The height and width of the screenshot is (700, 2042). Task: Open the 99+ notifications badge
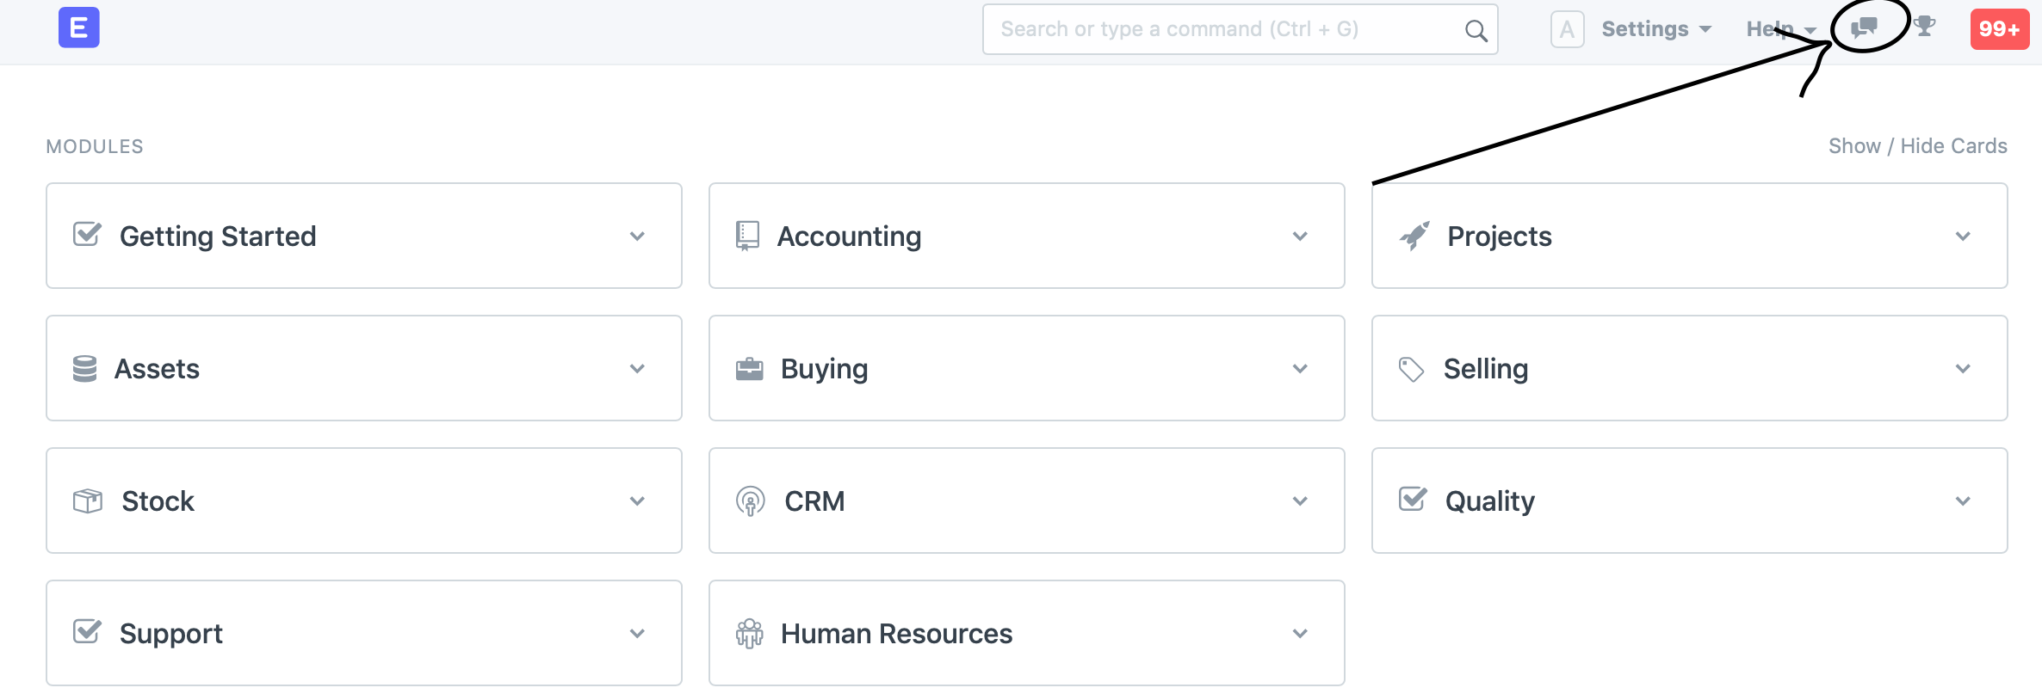[1999, 29]
